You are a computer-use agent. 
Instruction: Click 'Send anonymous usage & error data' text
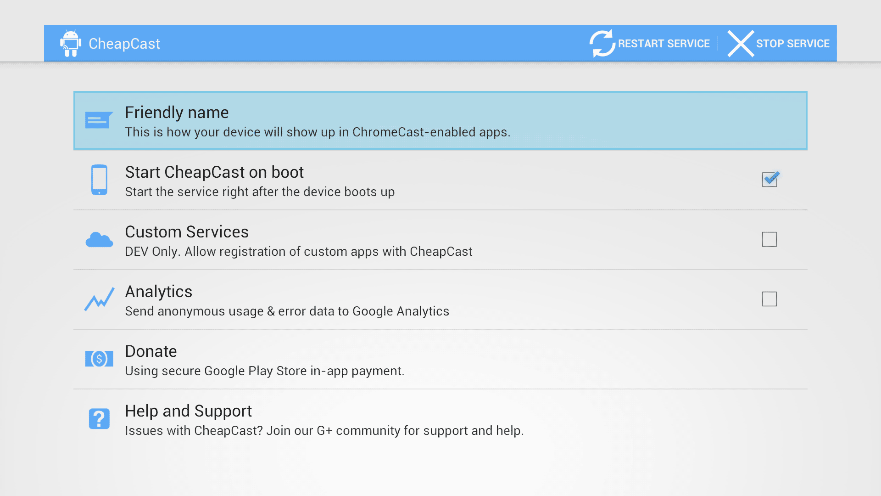click(287, 311)
